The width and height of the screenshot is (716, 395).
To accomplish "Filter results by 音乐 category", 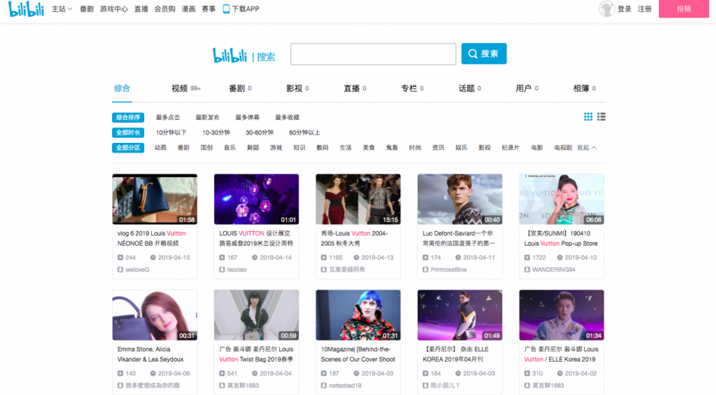I will tap(230, 148).
